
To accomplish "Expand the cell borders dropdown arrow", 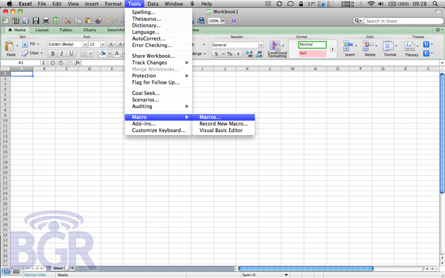I will coord(91,53).
